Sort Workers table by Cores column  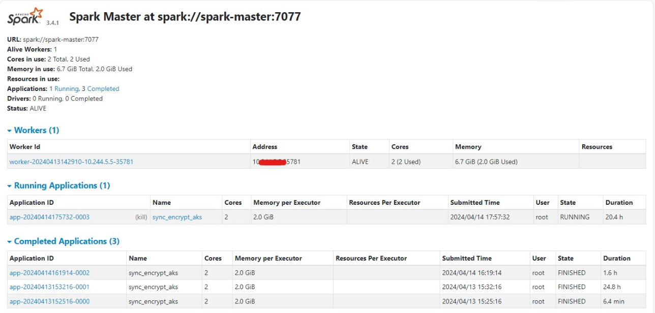coord(400,147)
